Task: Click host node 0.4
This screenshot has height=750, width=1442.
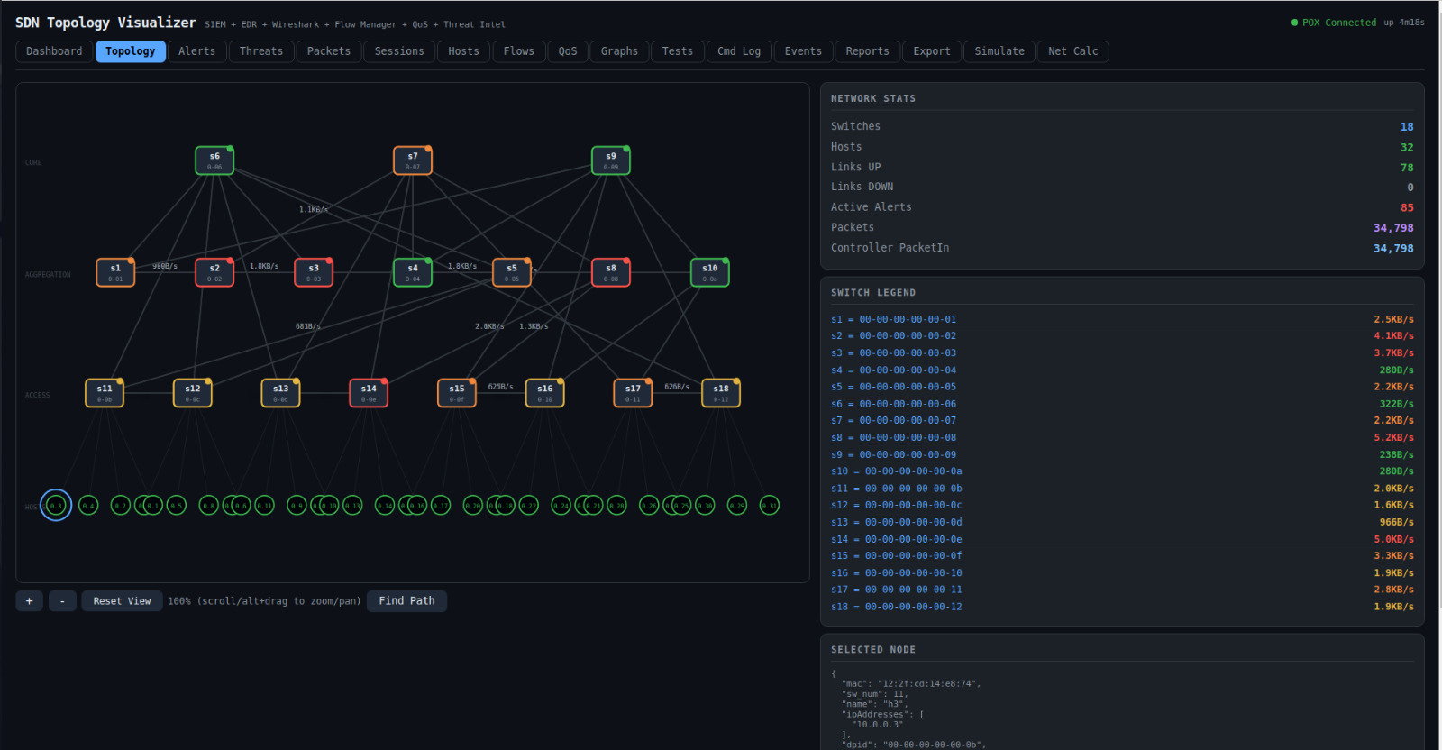Action: (88, 506)
